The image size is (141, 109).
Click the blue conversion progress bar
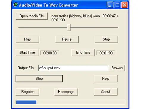pyautogui.click(x=70, y=102)
